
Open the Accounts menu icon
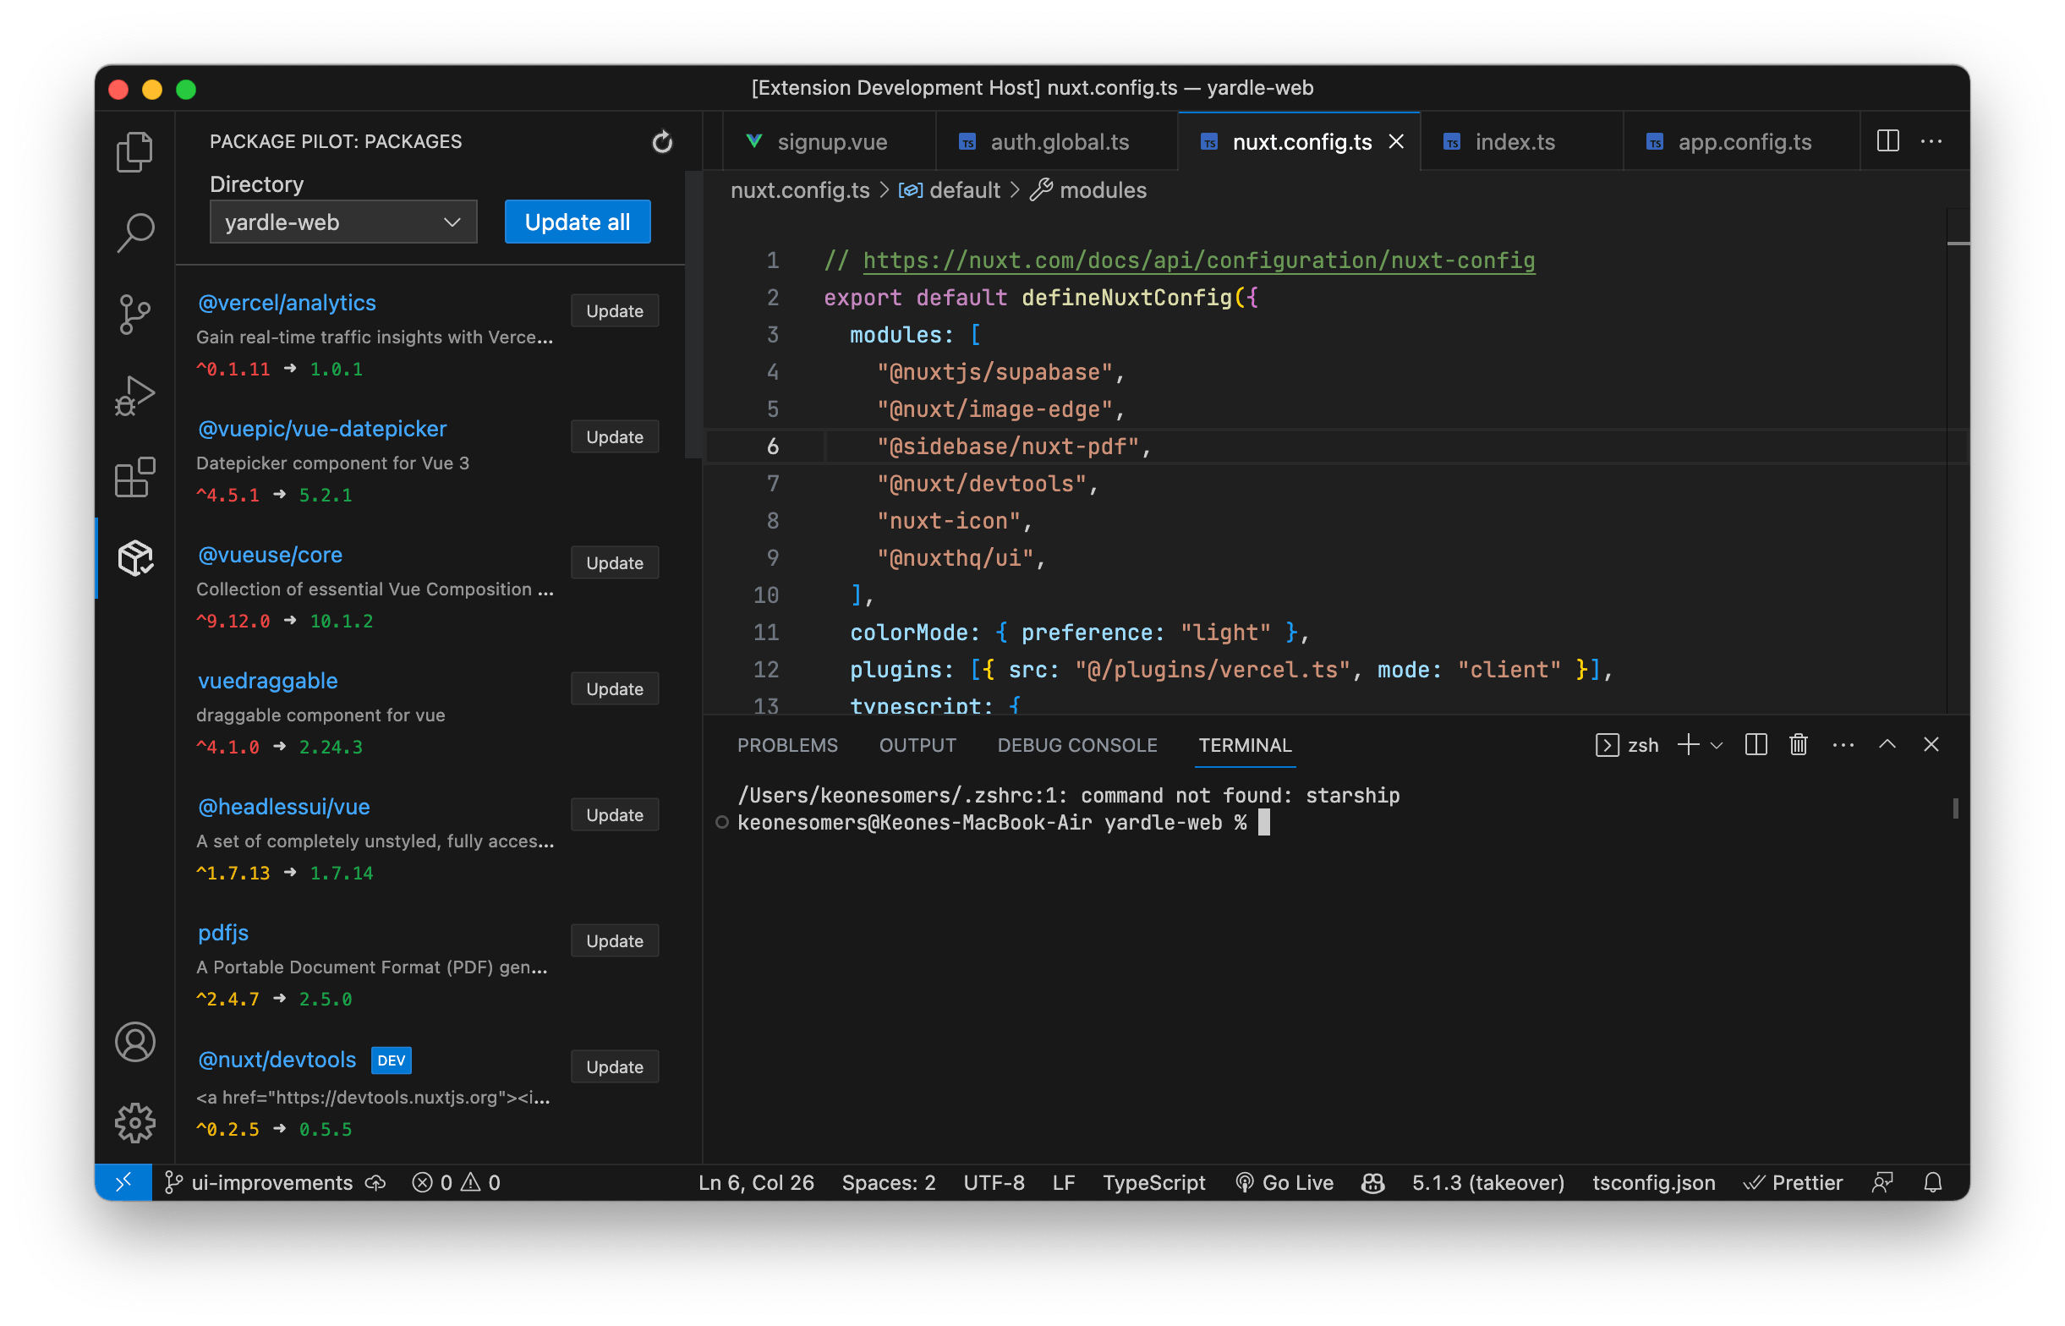(135, 1043)
